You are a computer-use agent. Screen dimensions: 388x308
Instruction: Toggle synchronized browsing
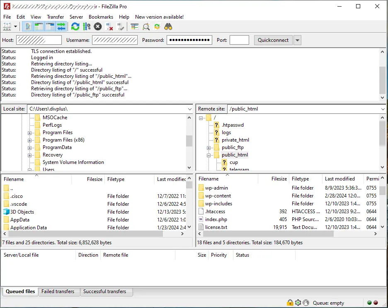157,26
